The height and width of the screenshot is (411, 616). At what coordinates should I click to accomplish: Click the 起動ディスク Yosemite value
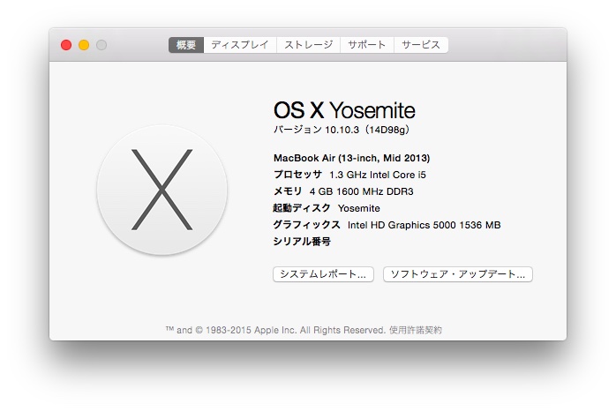pos(359,208)
